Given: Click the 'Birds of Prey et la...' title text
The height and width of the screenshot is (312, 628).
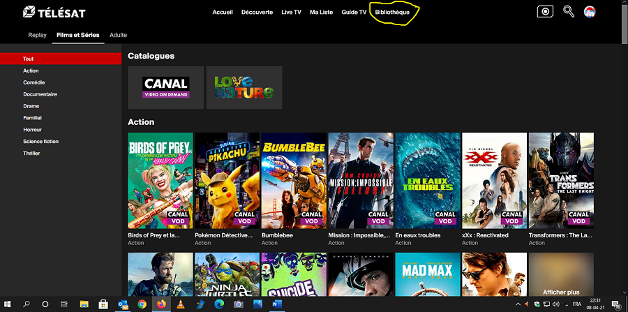Looking at the screenshot, I should coord(154,235).
